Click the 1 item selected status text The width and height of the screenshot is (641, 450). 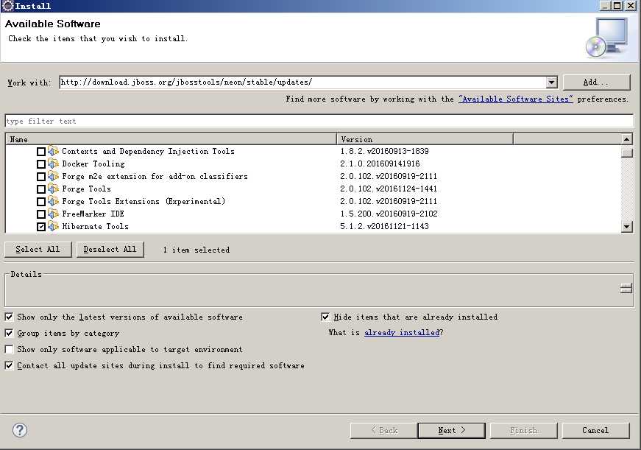click(196, 250)
